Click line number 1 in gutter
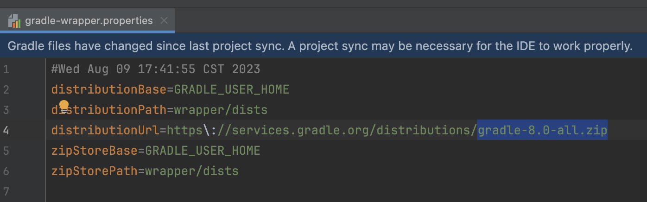 (x=6, y=69)
